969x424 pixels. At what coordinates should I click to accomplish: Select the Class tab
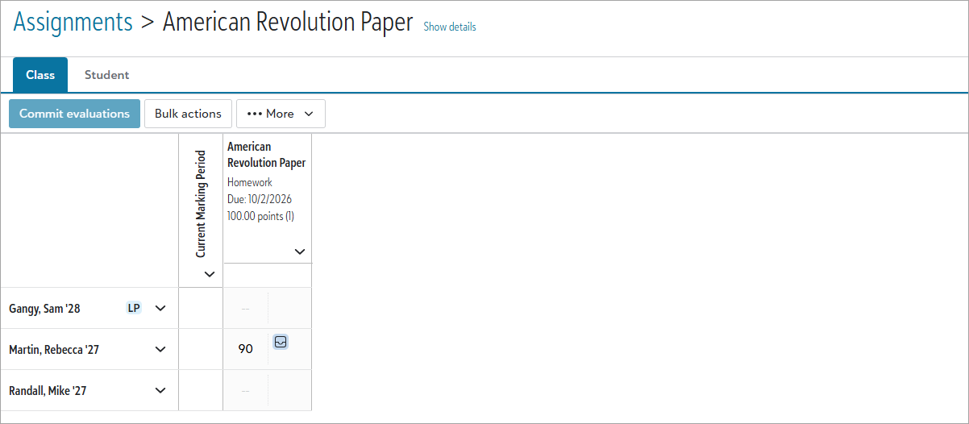point(40,75)
